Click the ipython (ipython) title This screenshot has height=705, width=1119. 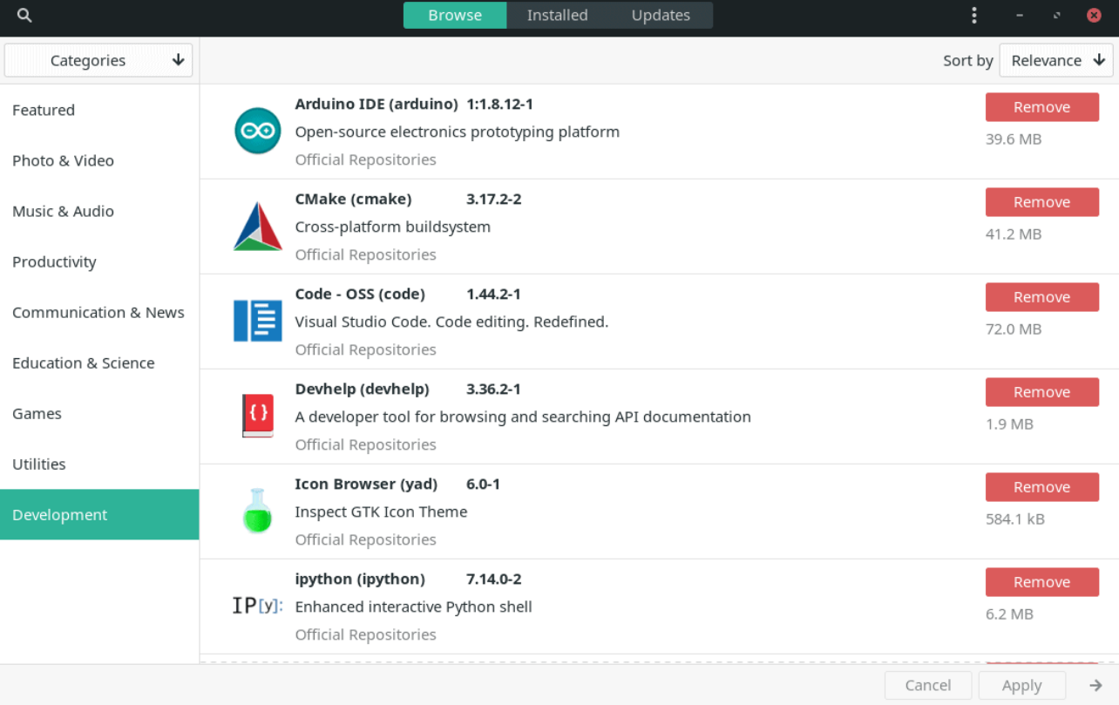coord(360,579)
